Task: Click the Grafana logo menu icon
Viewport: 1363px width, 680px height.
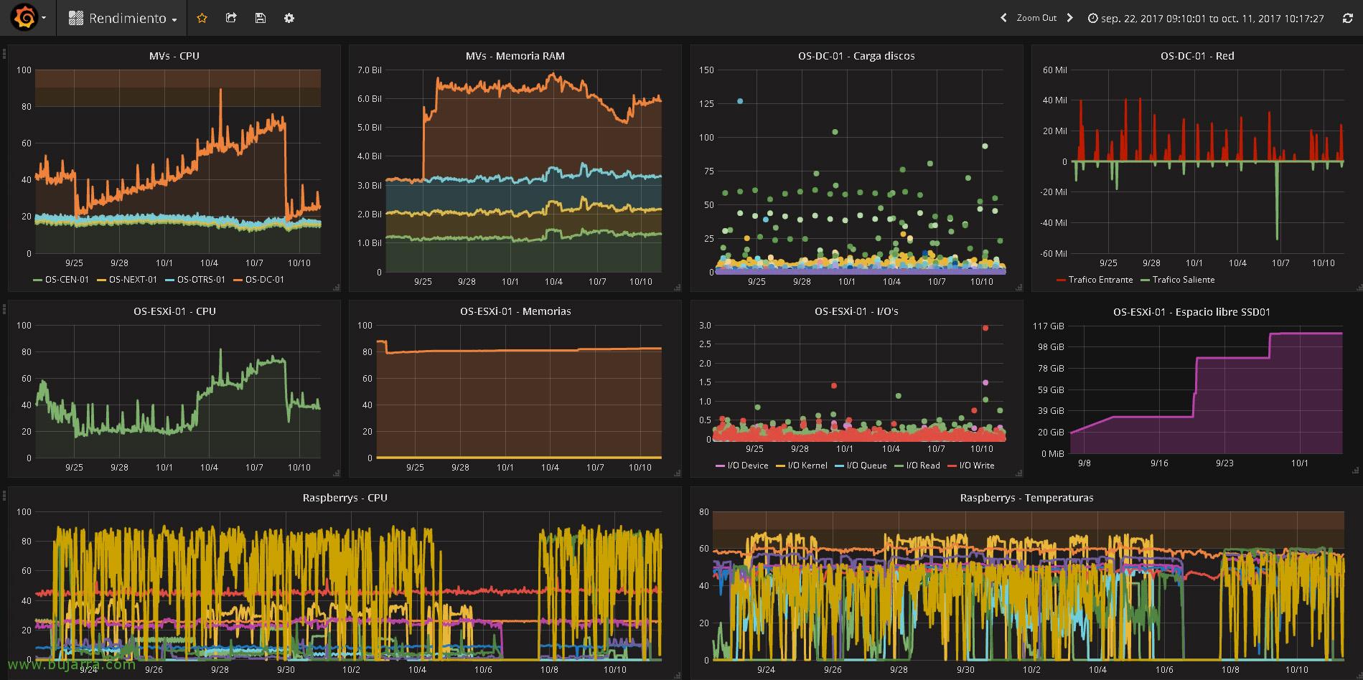Action: [24, 18]
